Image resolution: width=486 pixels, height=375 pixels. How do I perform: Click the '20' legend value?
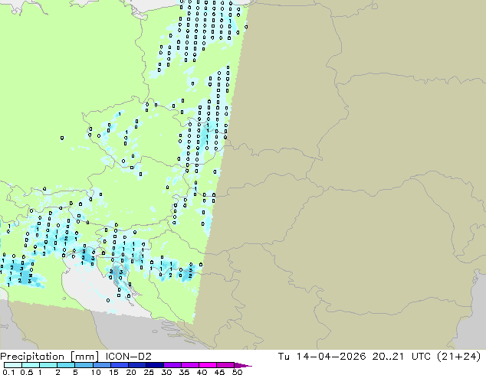click(131, 372)
